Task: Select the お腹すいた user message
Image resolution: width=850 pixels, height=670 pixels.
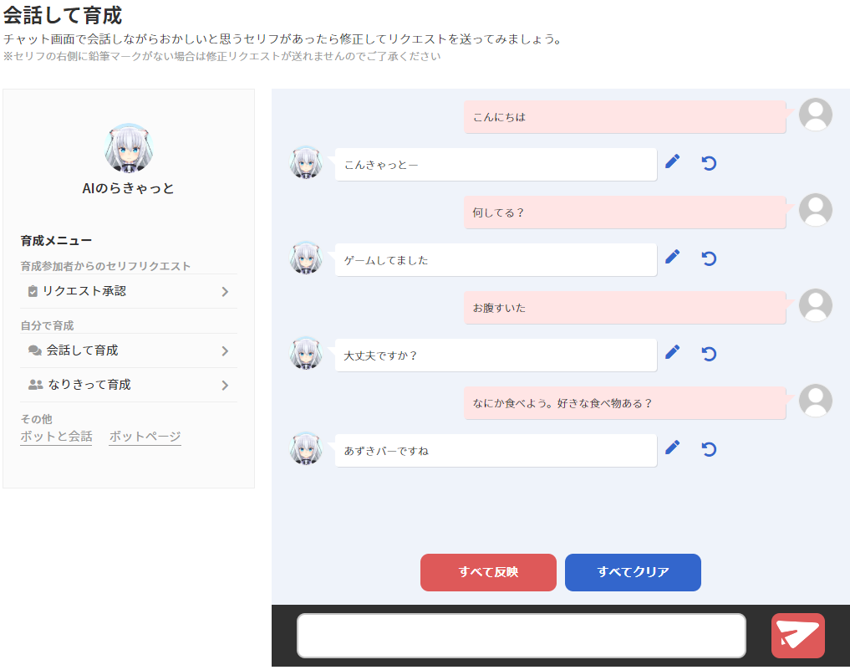Action: click(624, 308)
